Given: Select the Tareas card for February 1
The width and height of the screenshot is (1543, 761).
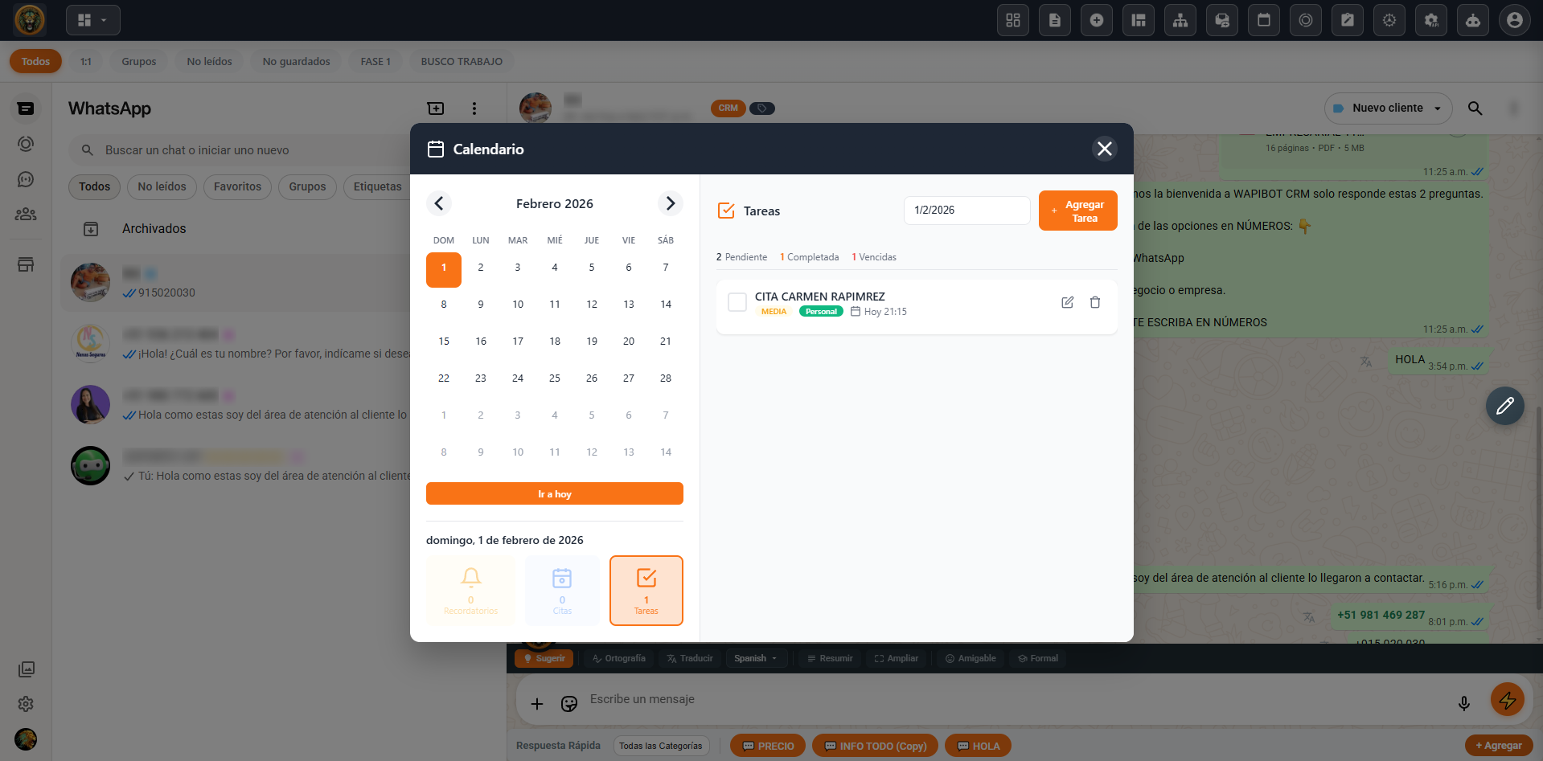Looking at the screenshot, I should (646, 590).
